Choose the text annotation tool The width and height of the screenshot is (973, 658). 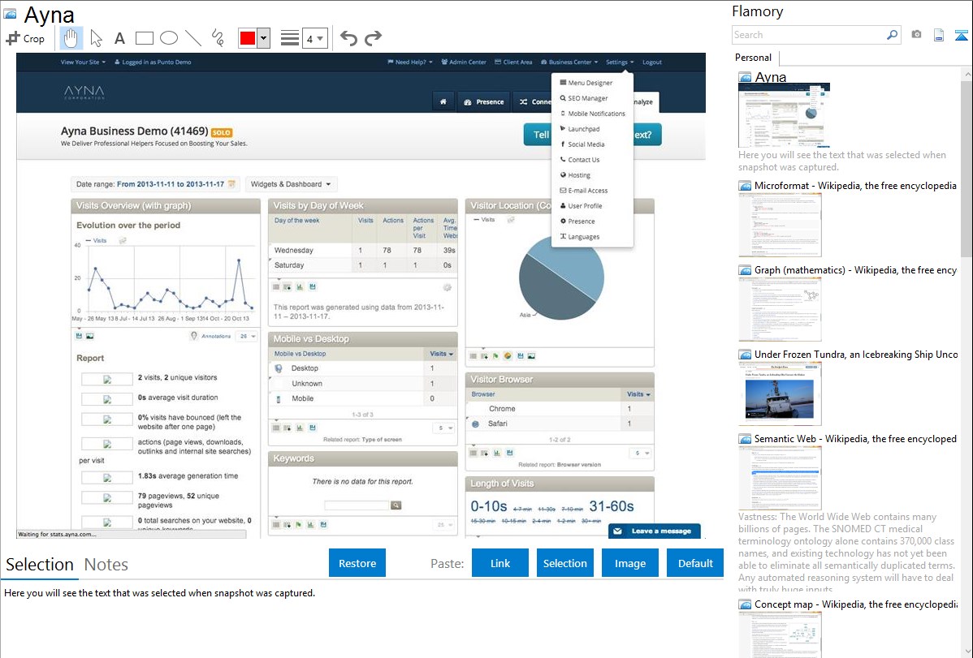[119, 38]
